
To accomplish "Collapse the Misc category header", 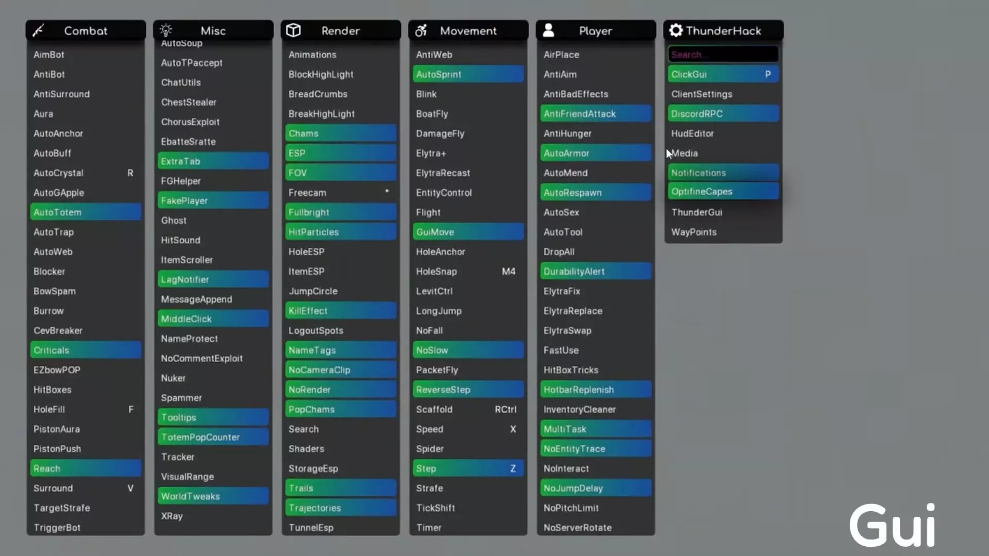I will point(213,30).
